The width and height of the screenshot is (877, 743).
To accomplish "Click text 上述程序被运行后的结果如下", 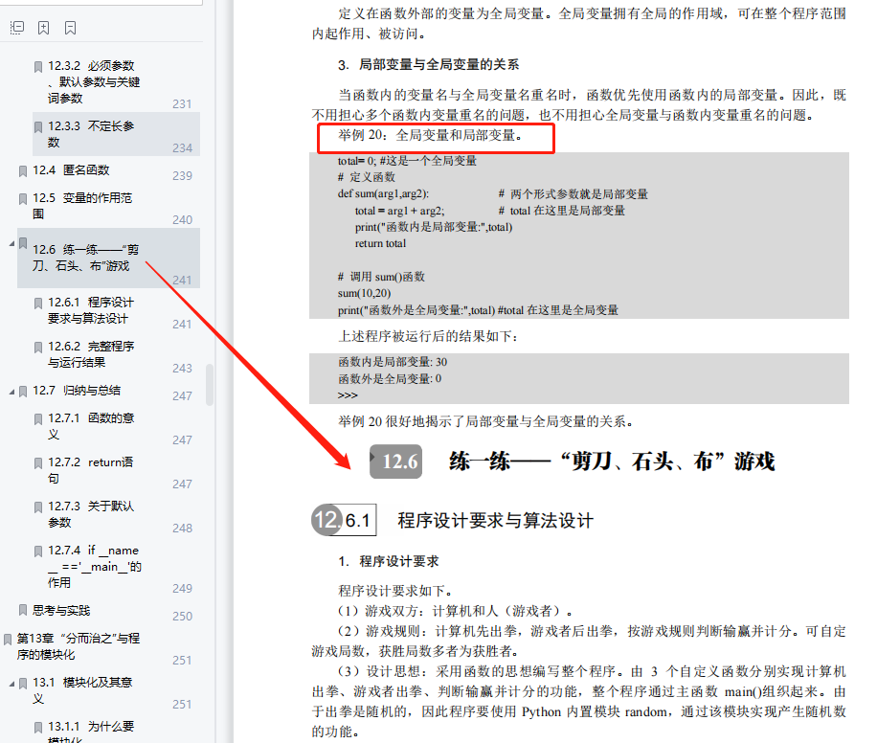I will click(428, 336).
